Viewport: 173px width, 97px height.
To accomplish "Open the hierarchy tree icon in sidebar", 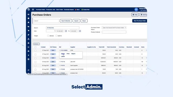I will pyautogui.click(x=28, y=39).
